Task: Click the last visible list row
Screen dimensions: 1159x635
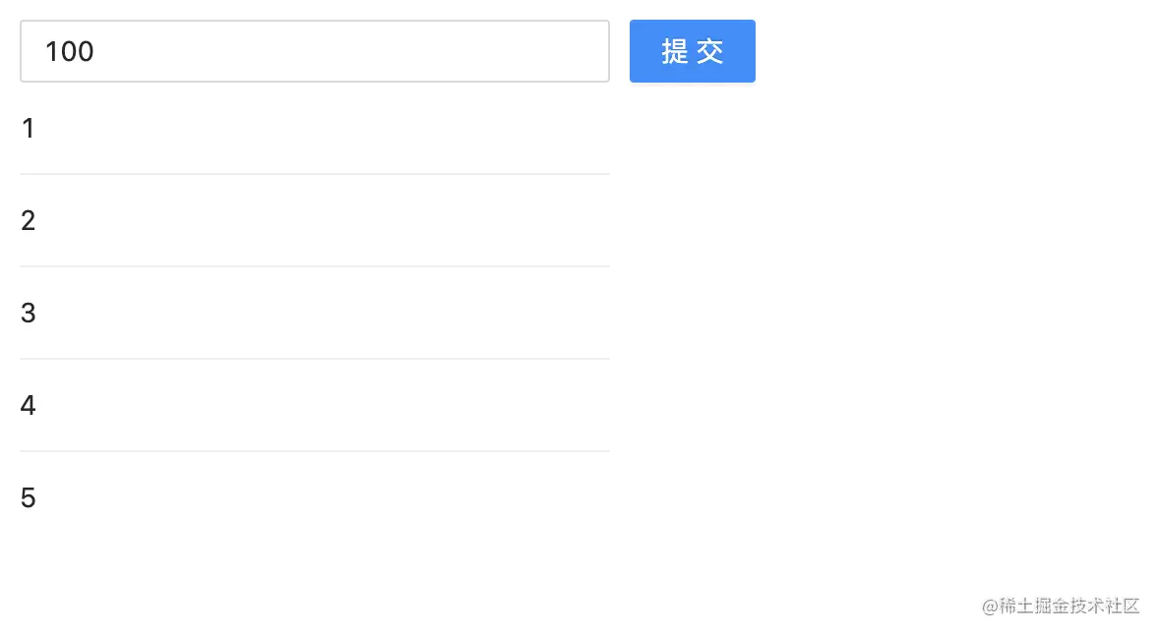Action: 315,498
